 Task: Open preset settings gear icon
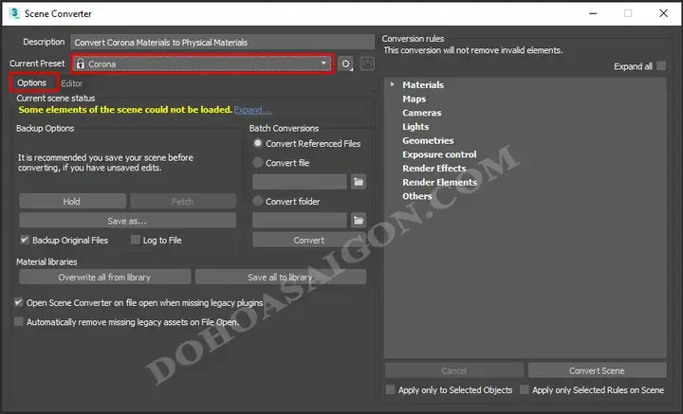[345, 63]
